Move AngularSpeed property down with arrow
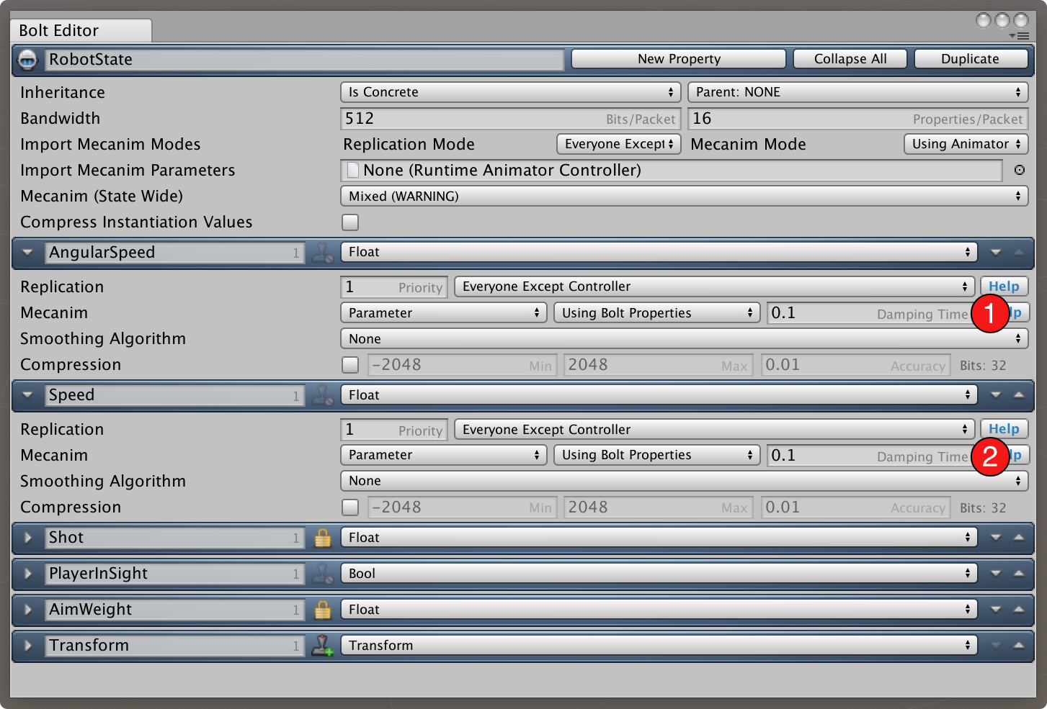Screen dimensions: 1047x709 pos(996,253)
